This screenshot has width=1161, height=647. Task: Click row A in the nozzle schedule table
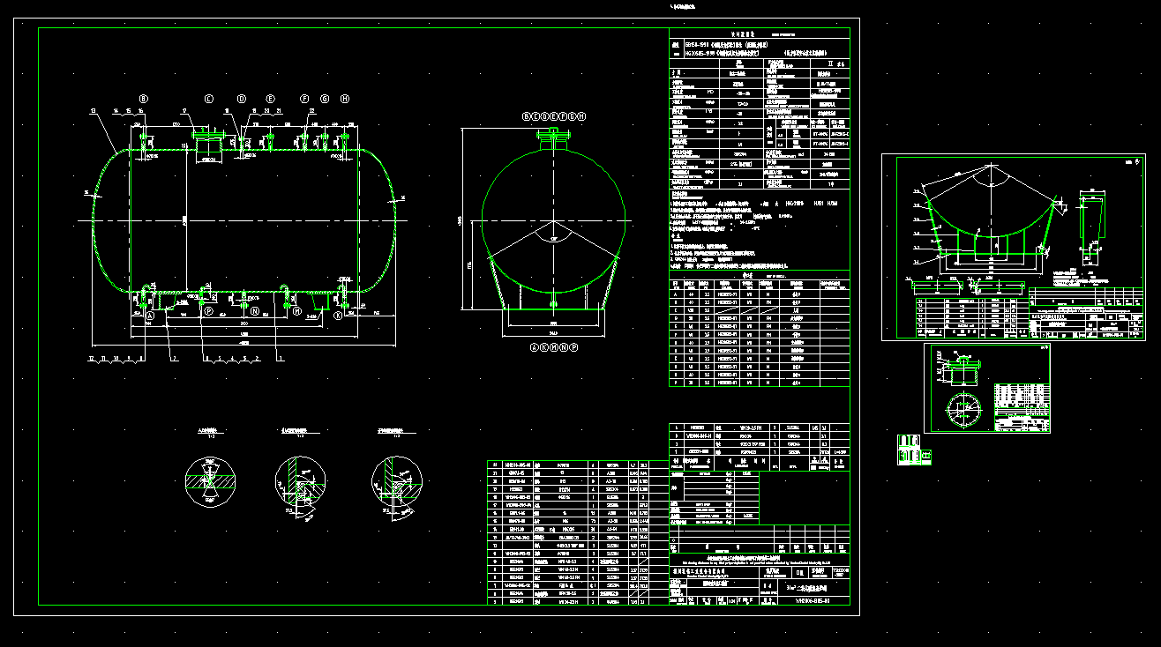(759, 295)
